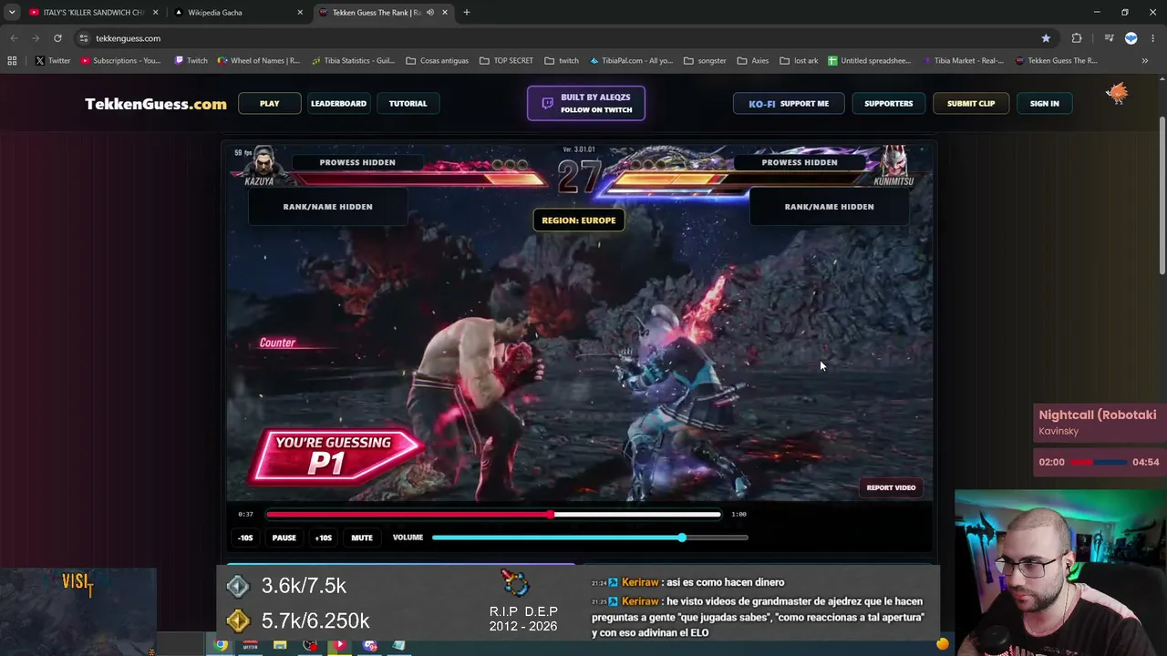Open the browser media controls icon

1109,38
